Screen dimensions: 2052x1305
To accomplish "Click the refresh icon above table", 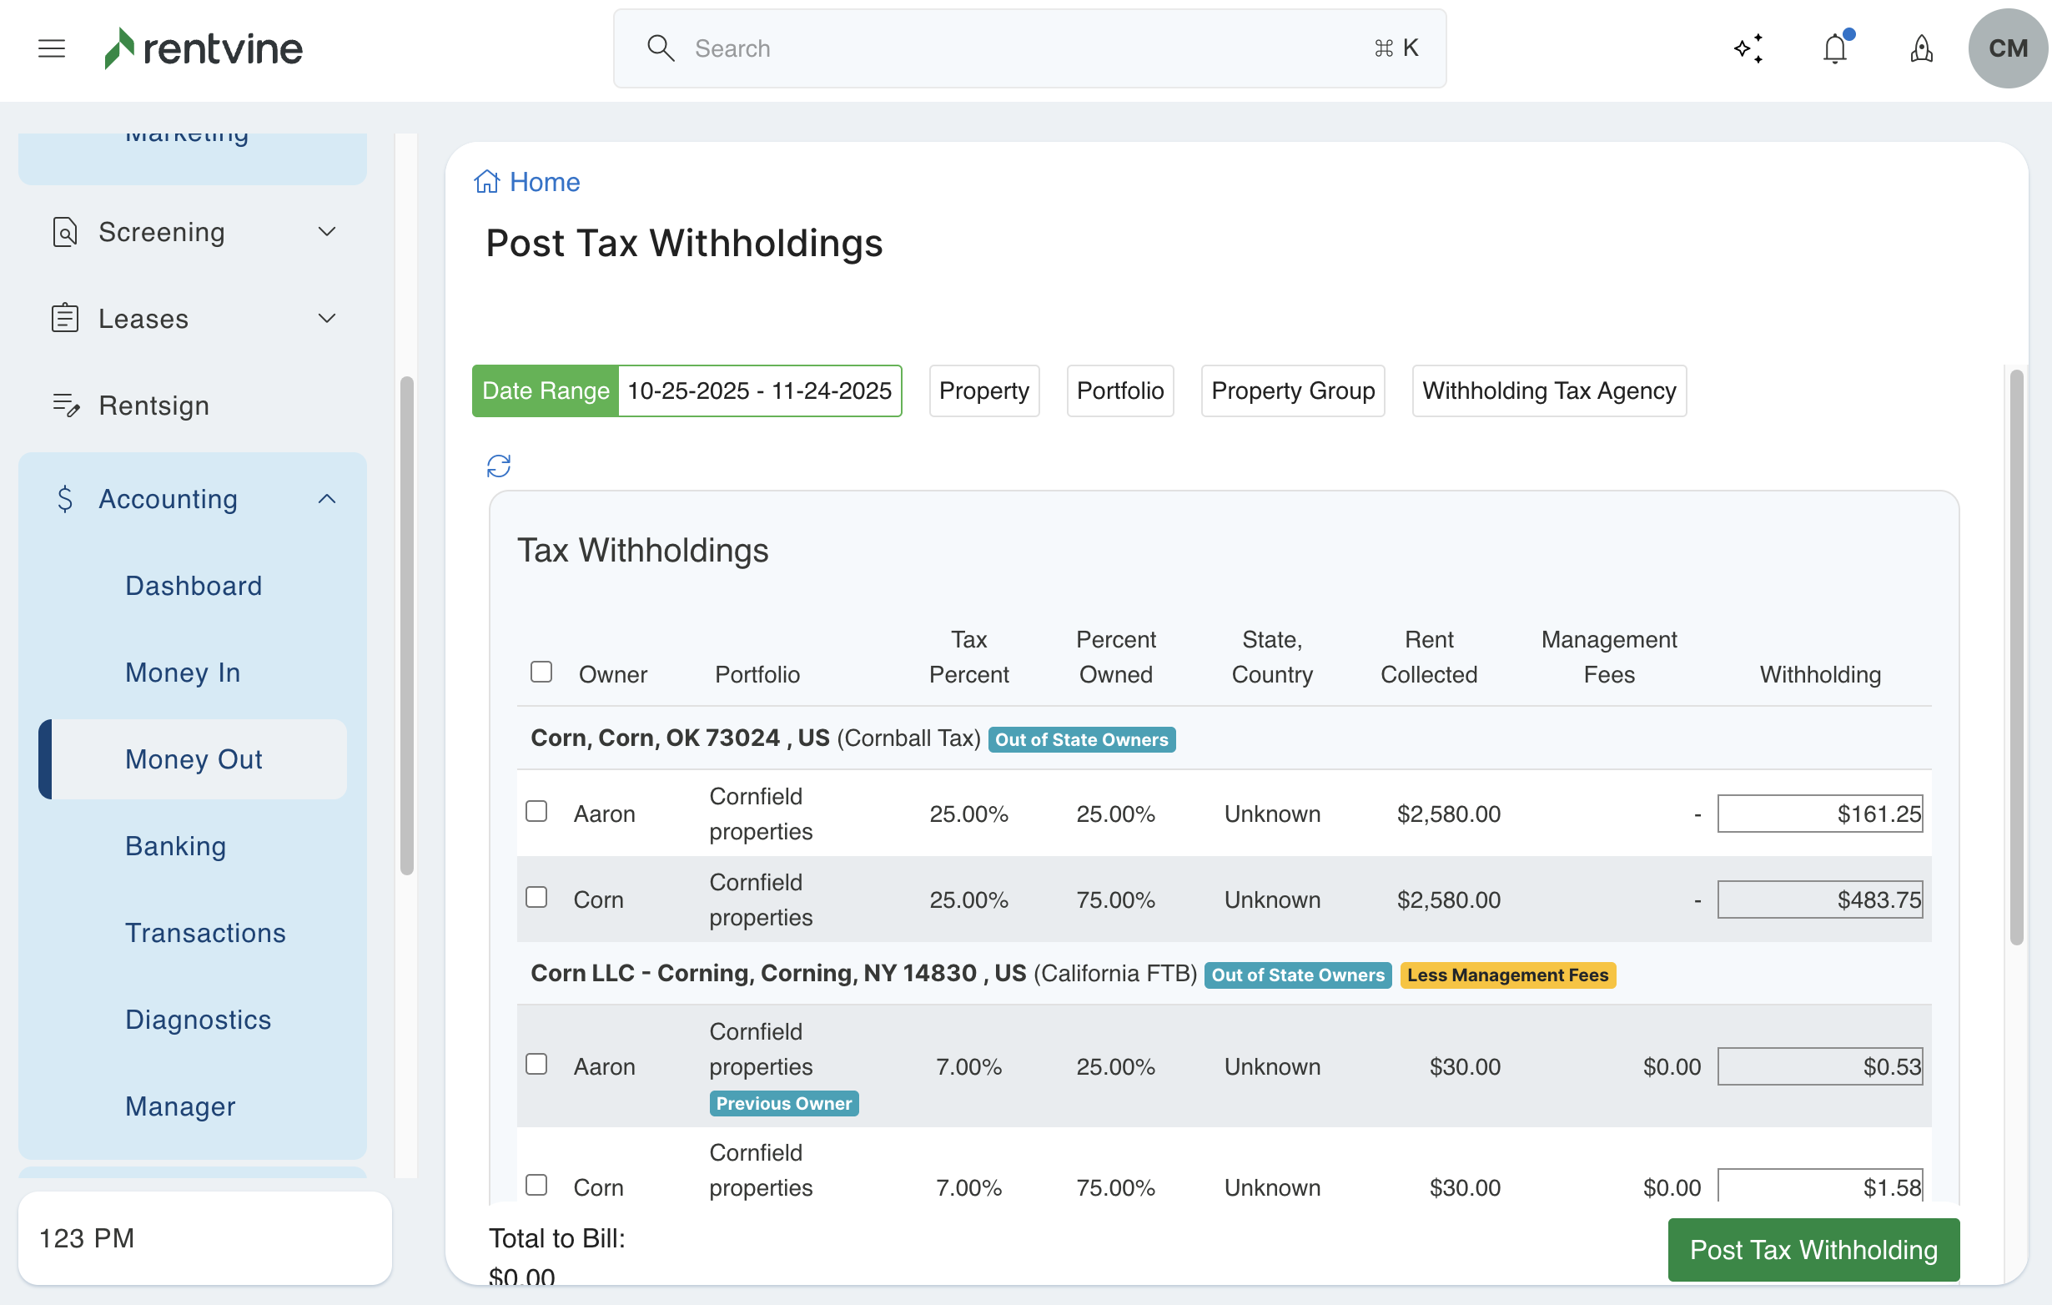I will pos(499,466).
